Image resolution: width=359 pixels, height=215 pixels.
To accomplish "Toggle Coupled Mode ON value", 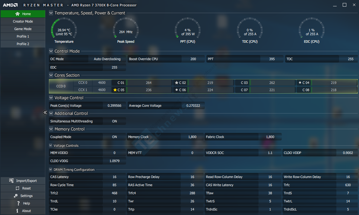I will pyautogui.click(x=114, y=137).
